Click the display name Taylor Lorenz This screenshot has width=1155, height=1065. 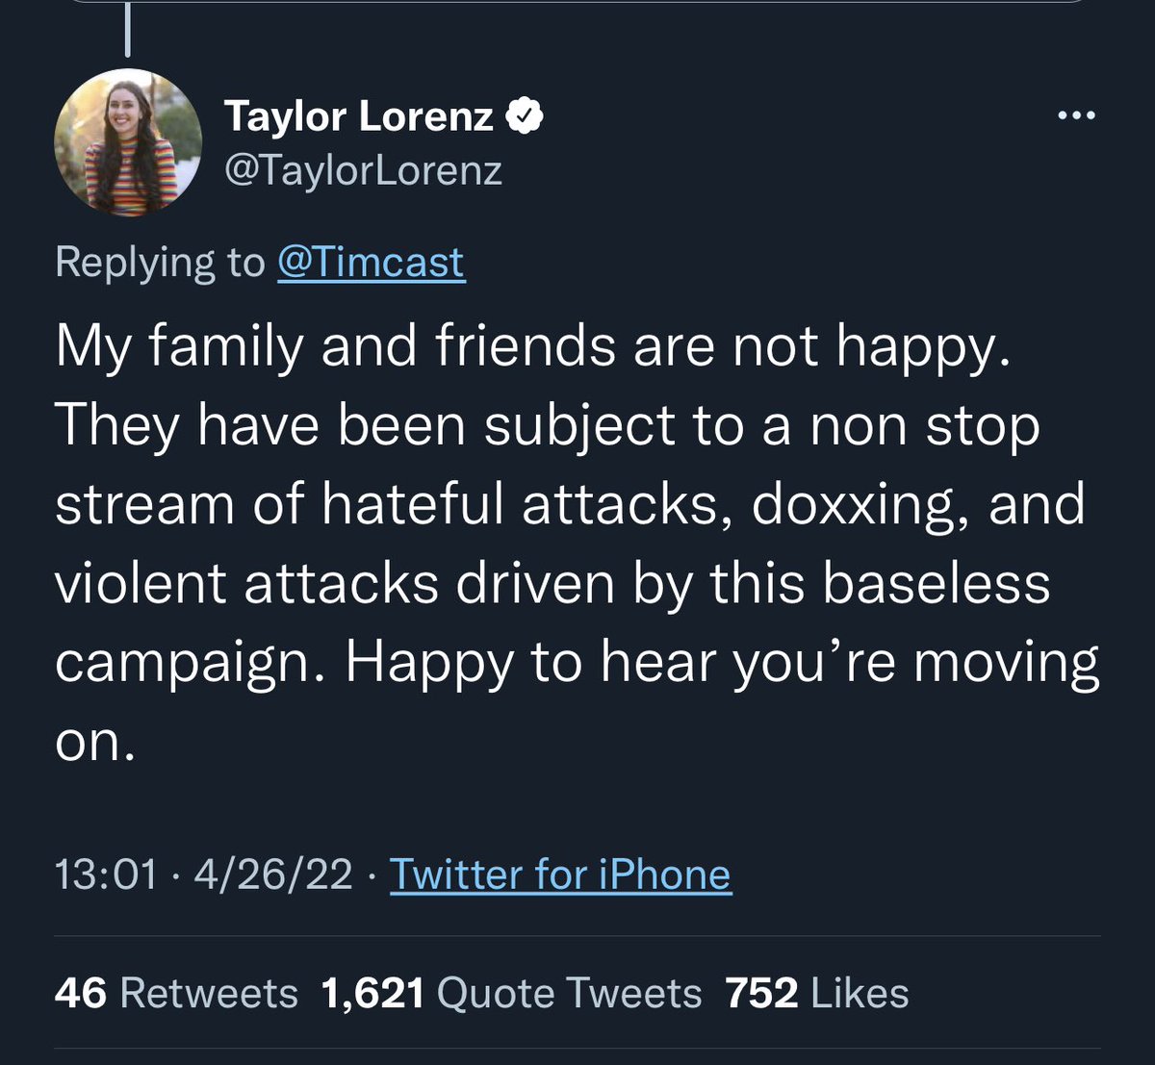click(359, 116)
